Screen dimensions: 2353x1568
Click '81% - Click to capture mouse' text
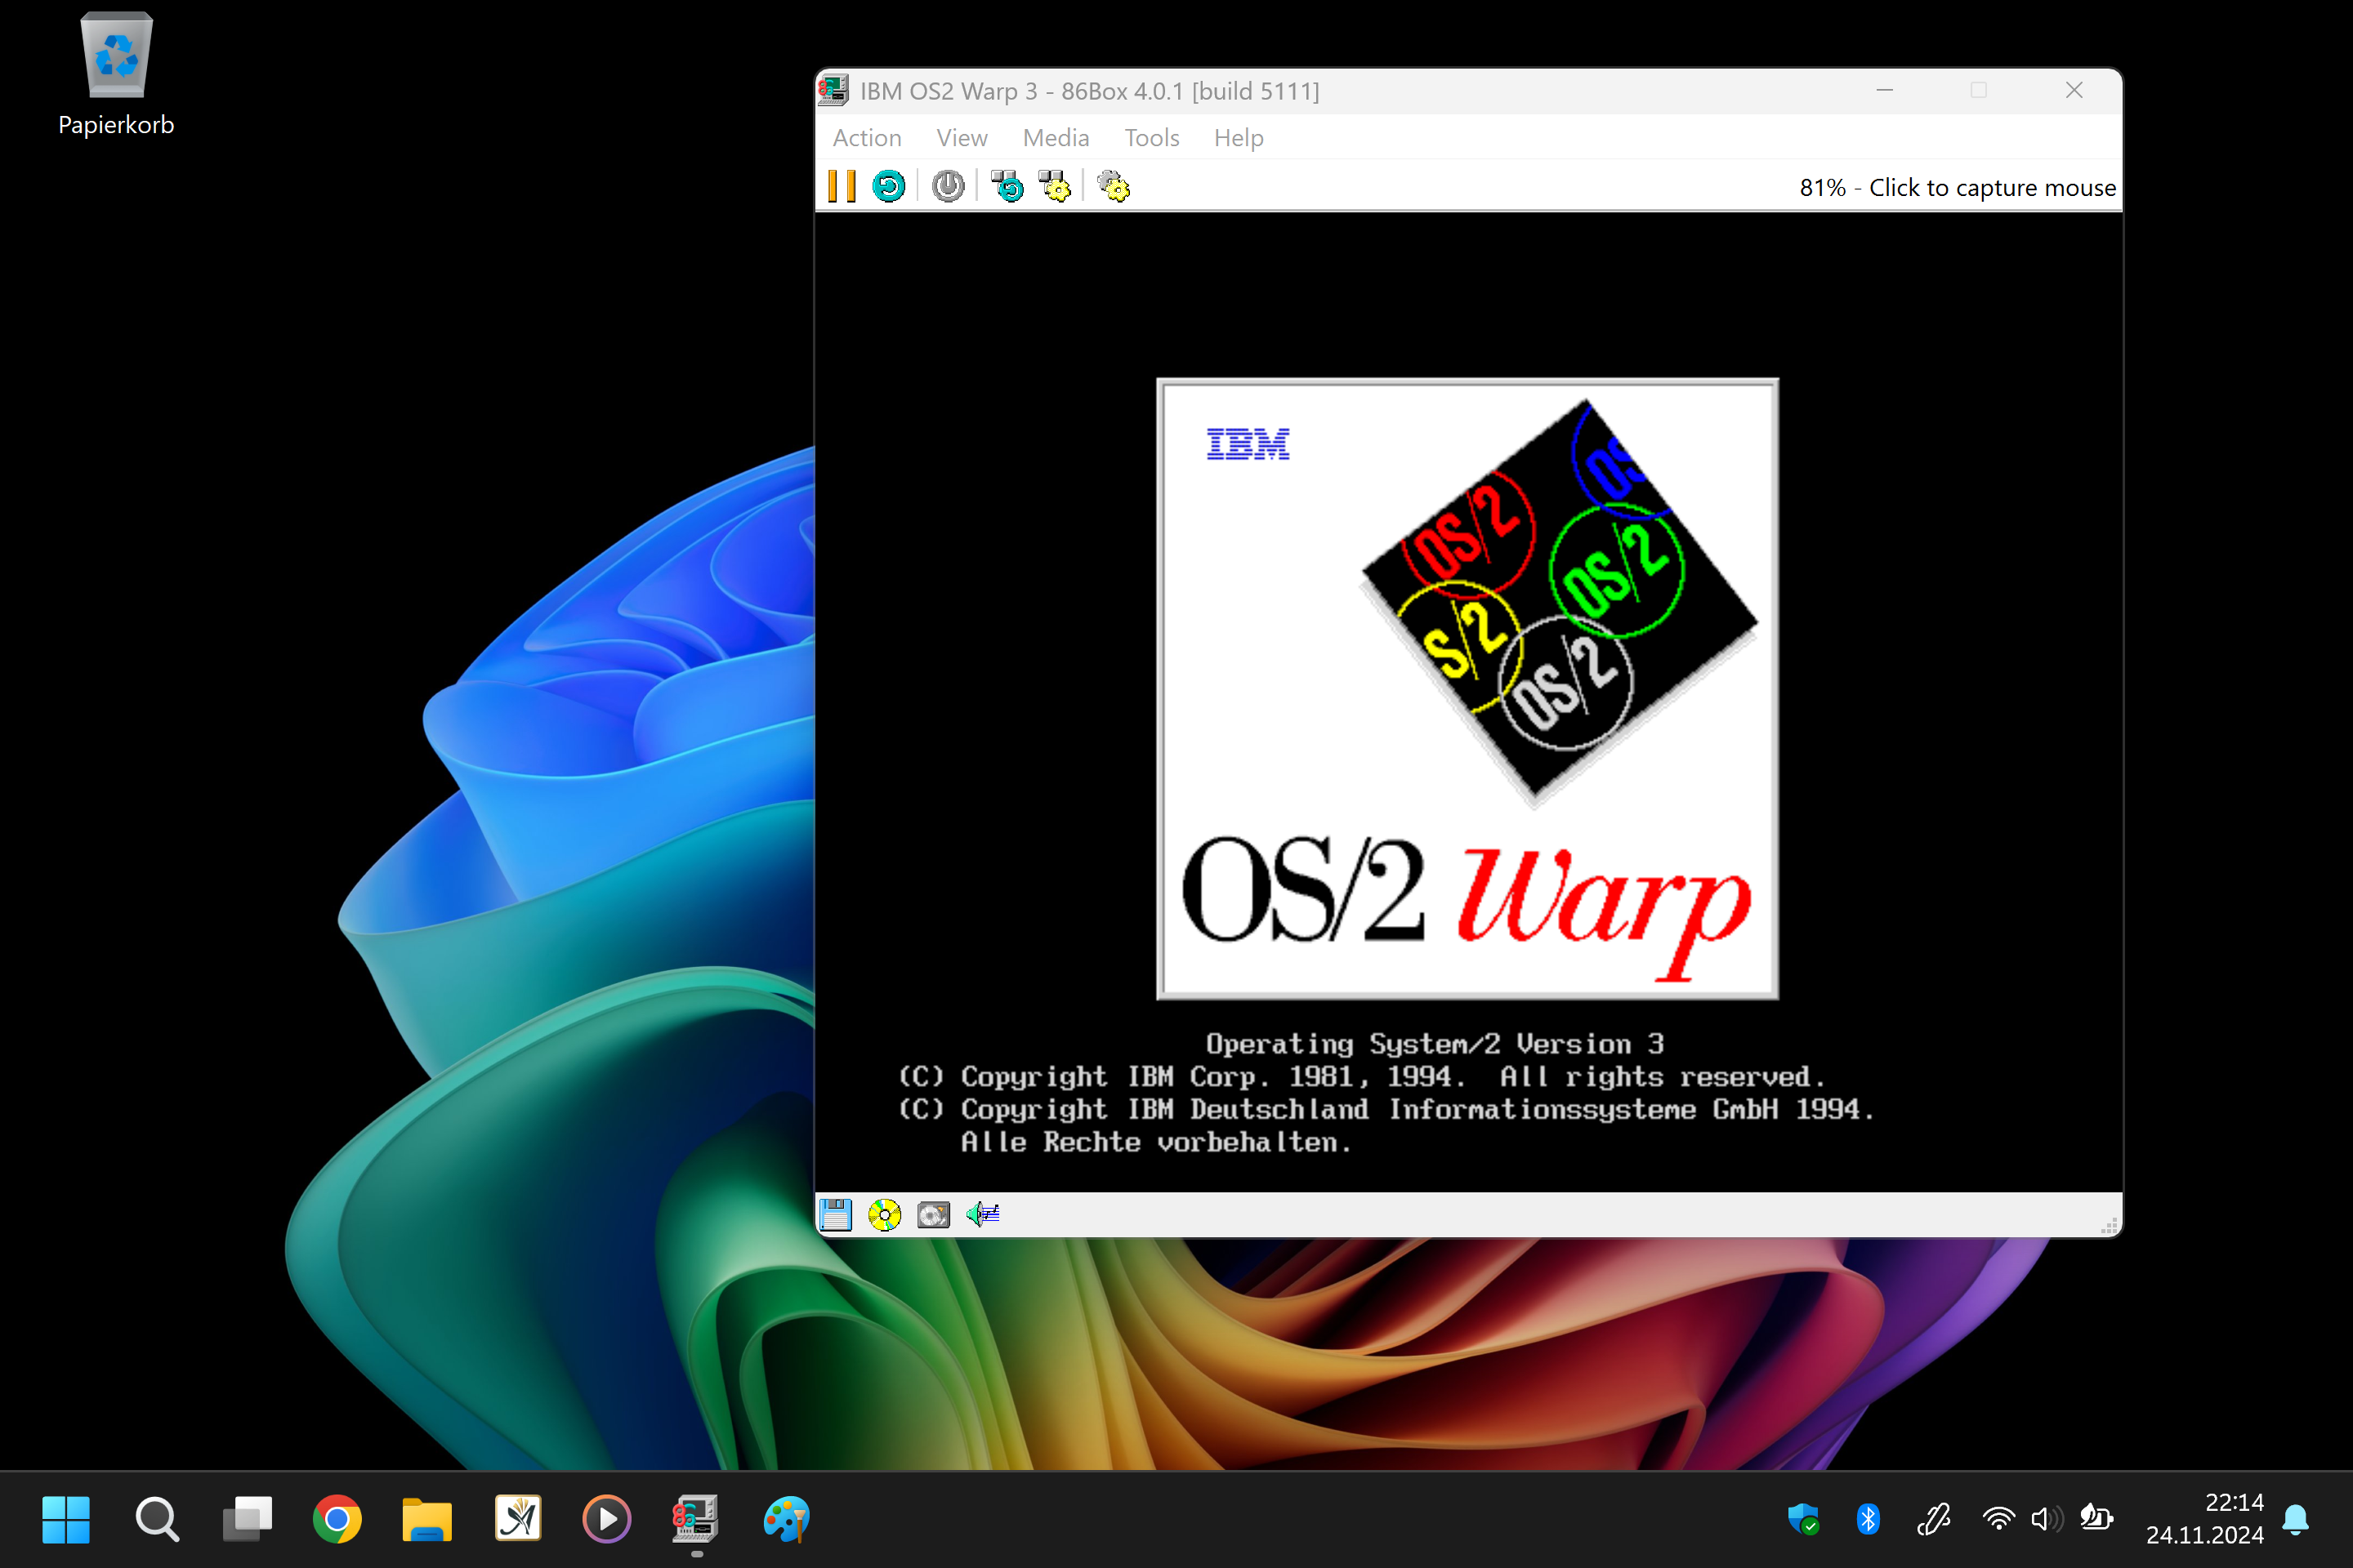click(x=1958, y=188)
